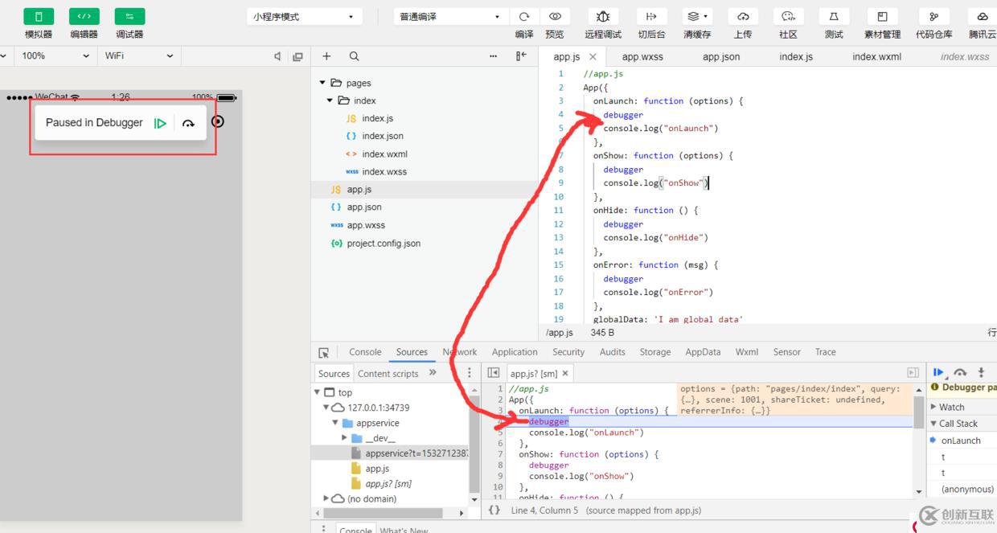Screen dimensions: 997x533
Task: Open the 小程序模式 mode dropdown
Action: point(304,16)
